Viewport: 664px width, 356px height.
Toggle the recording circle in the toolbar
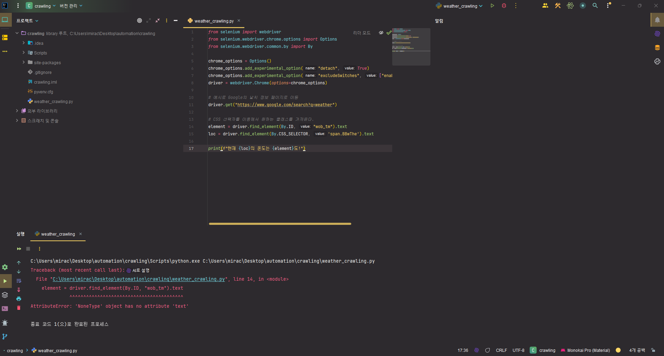583,6
